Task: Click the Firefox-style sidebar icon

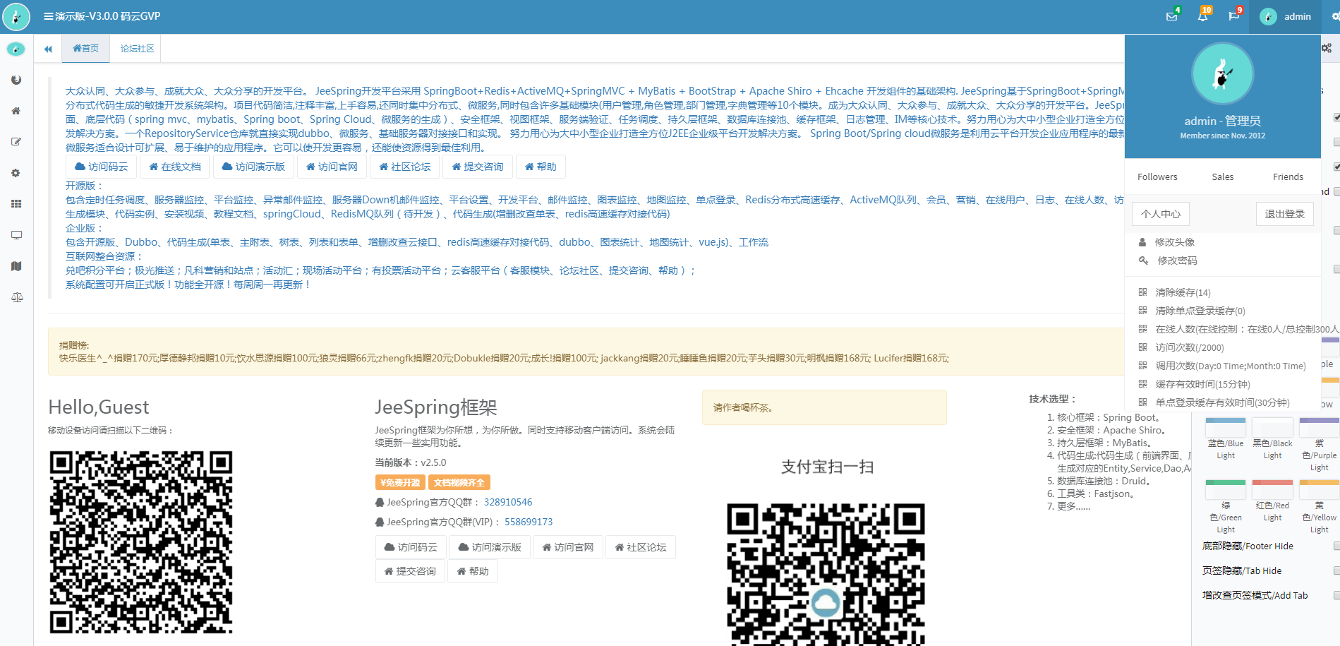Action: (16, 80)
